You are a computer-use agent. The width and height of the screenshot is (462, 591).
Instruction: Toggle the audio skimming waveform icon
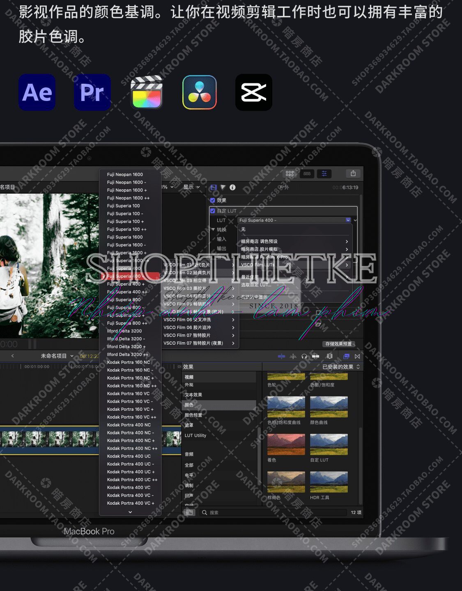tap(293, 356)
